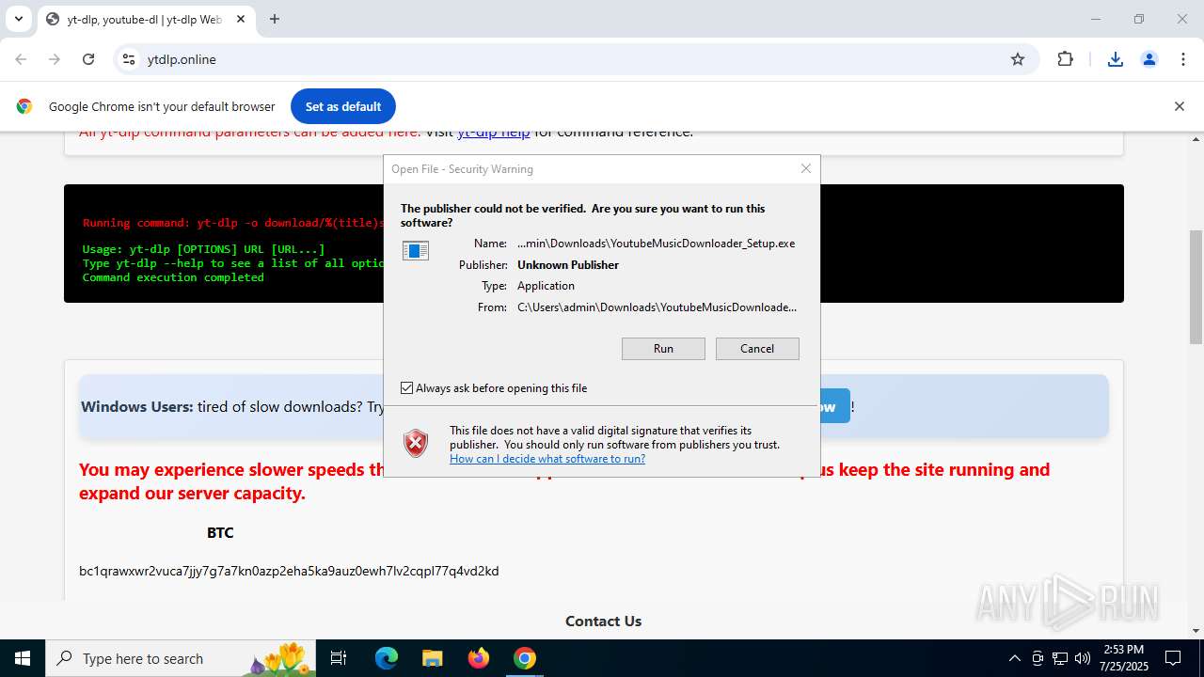Open Chrome profile icon
Image resolution: width=1204 pixels, height=677 pixels.
(x=1149, y=59)
